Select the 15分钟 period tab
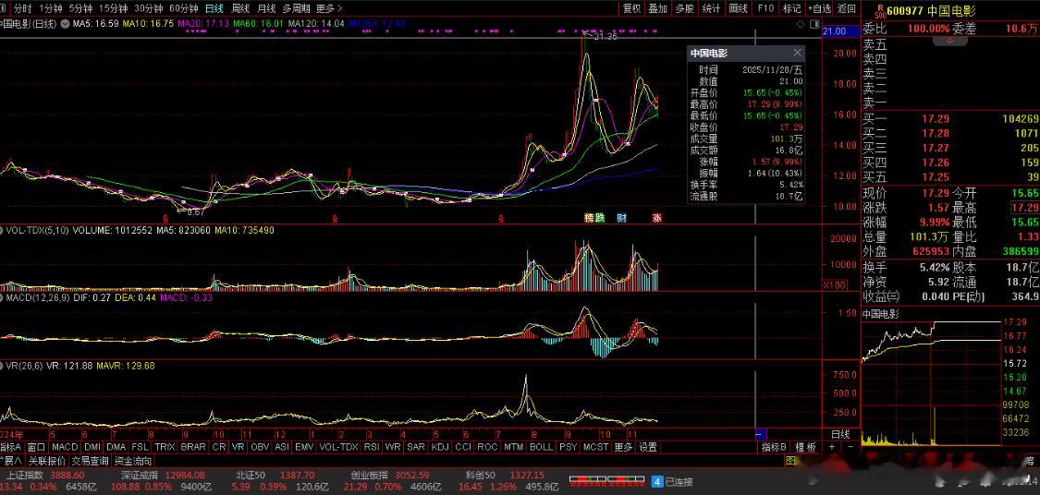 (x=114, y=8)
